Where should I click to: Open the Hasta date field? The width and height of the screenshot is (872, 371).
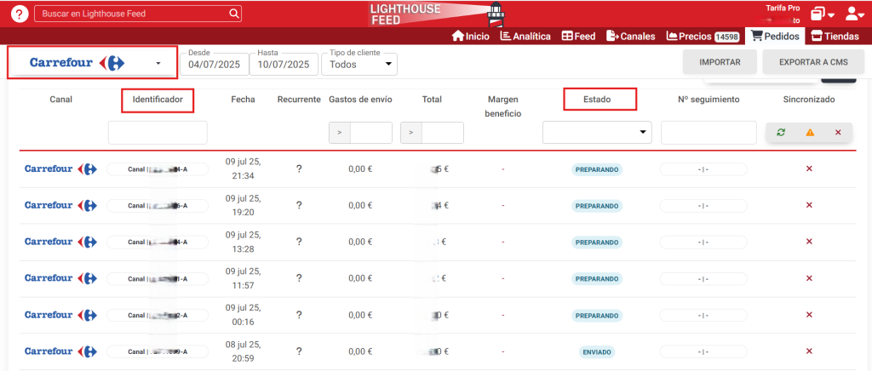pyautogui.click(x=283, y=64)
